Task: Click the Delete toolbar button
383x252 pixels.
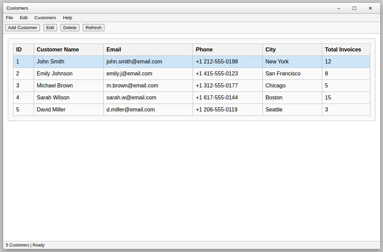Action: (x=70, y=28)
